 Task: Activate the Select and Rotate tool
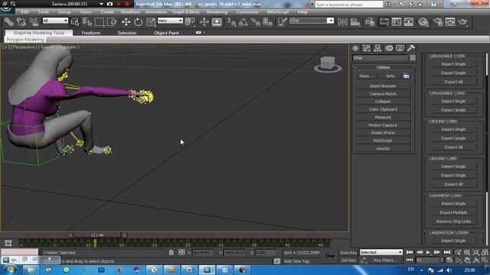click(138, 22)
